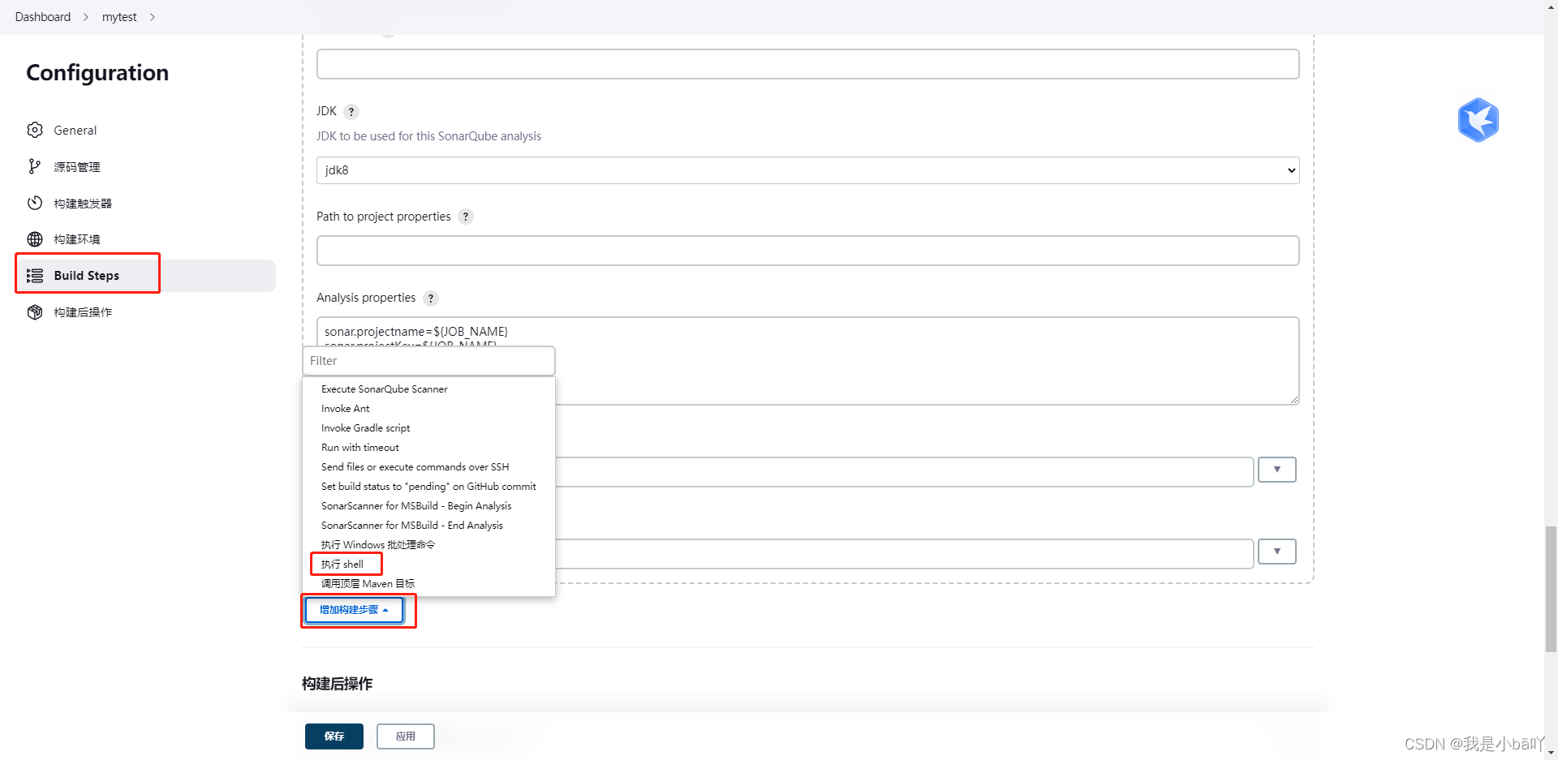Screen dimensions: 1558x760
Task: Click the 应用 apply button
Action: [406, 736]
